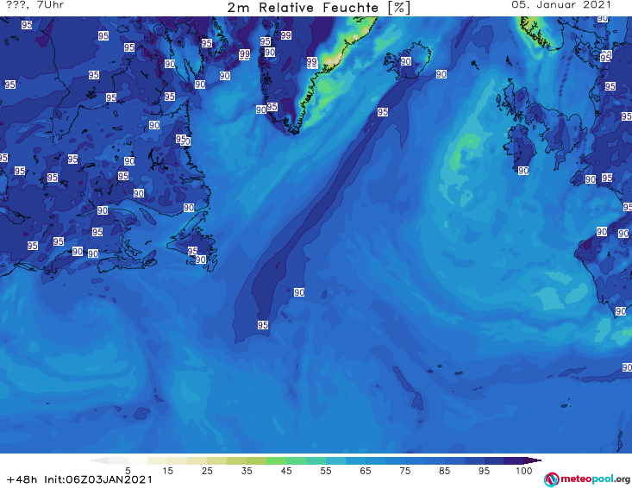
Task: Click the colorbar label '100'
Action: 523,471
